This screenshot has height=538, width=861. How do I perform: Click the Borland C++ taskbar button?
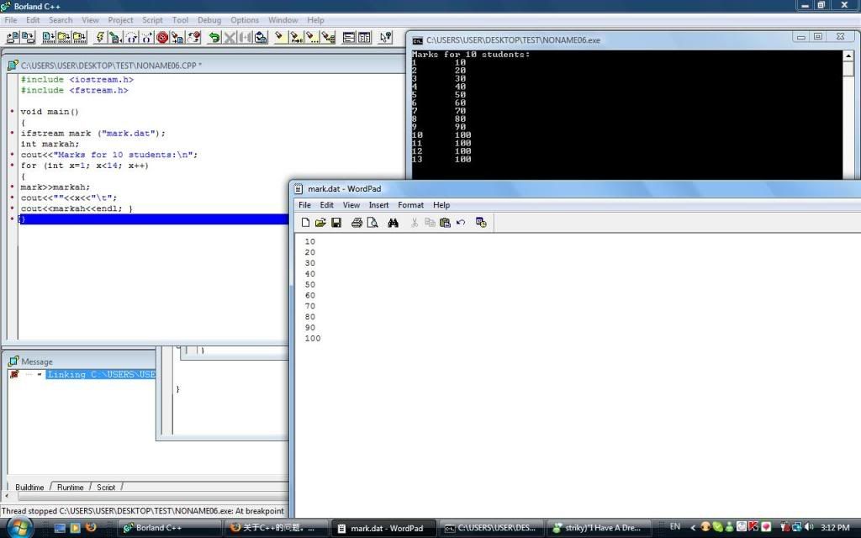coord(160,528)
